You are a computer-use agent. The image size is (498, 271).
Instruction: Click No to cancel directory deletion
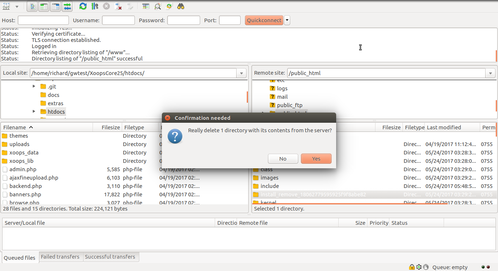[283, 159]
